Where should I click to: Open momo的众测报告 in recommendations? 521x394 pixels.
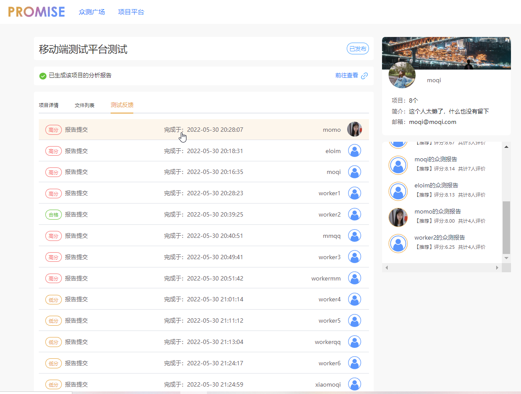pyautogui.click(x=438, y=211)
